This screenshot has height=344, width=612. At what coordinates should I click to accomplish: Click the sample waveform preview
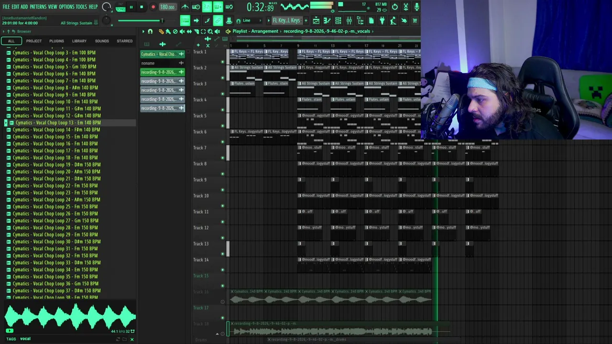[x=70, y=317]
